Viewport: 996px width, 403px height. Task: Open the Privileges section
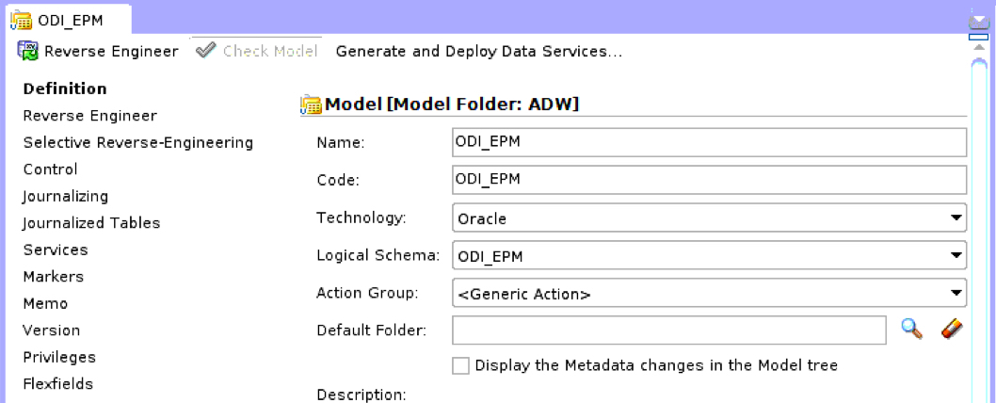tap(59, 357)
